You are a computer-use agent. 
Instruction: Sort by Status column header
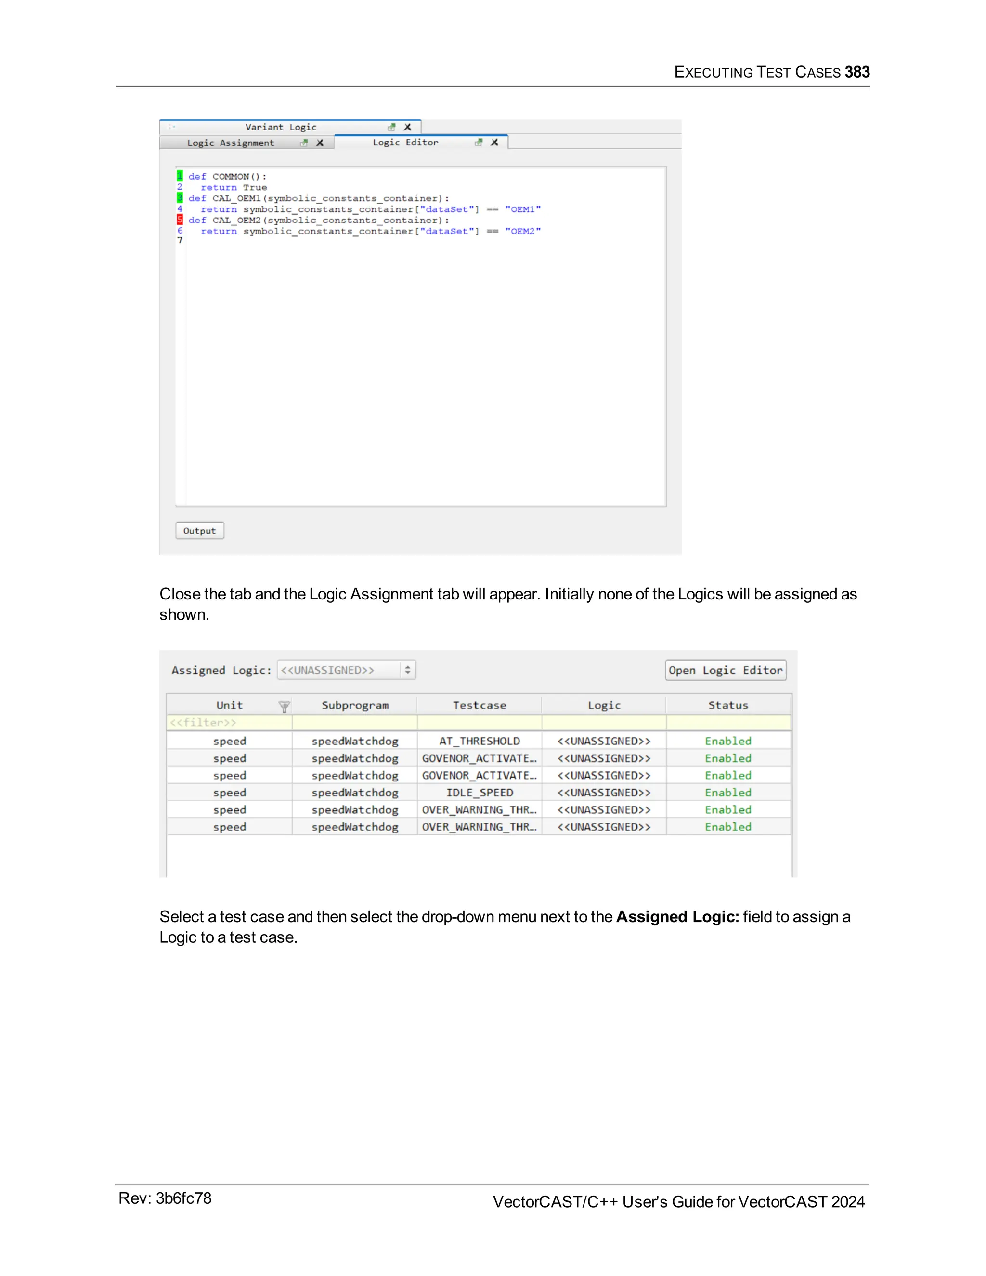point(728,705)
